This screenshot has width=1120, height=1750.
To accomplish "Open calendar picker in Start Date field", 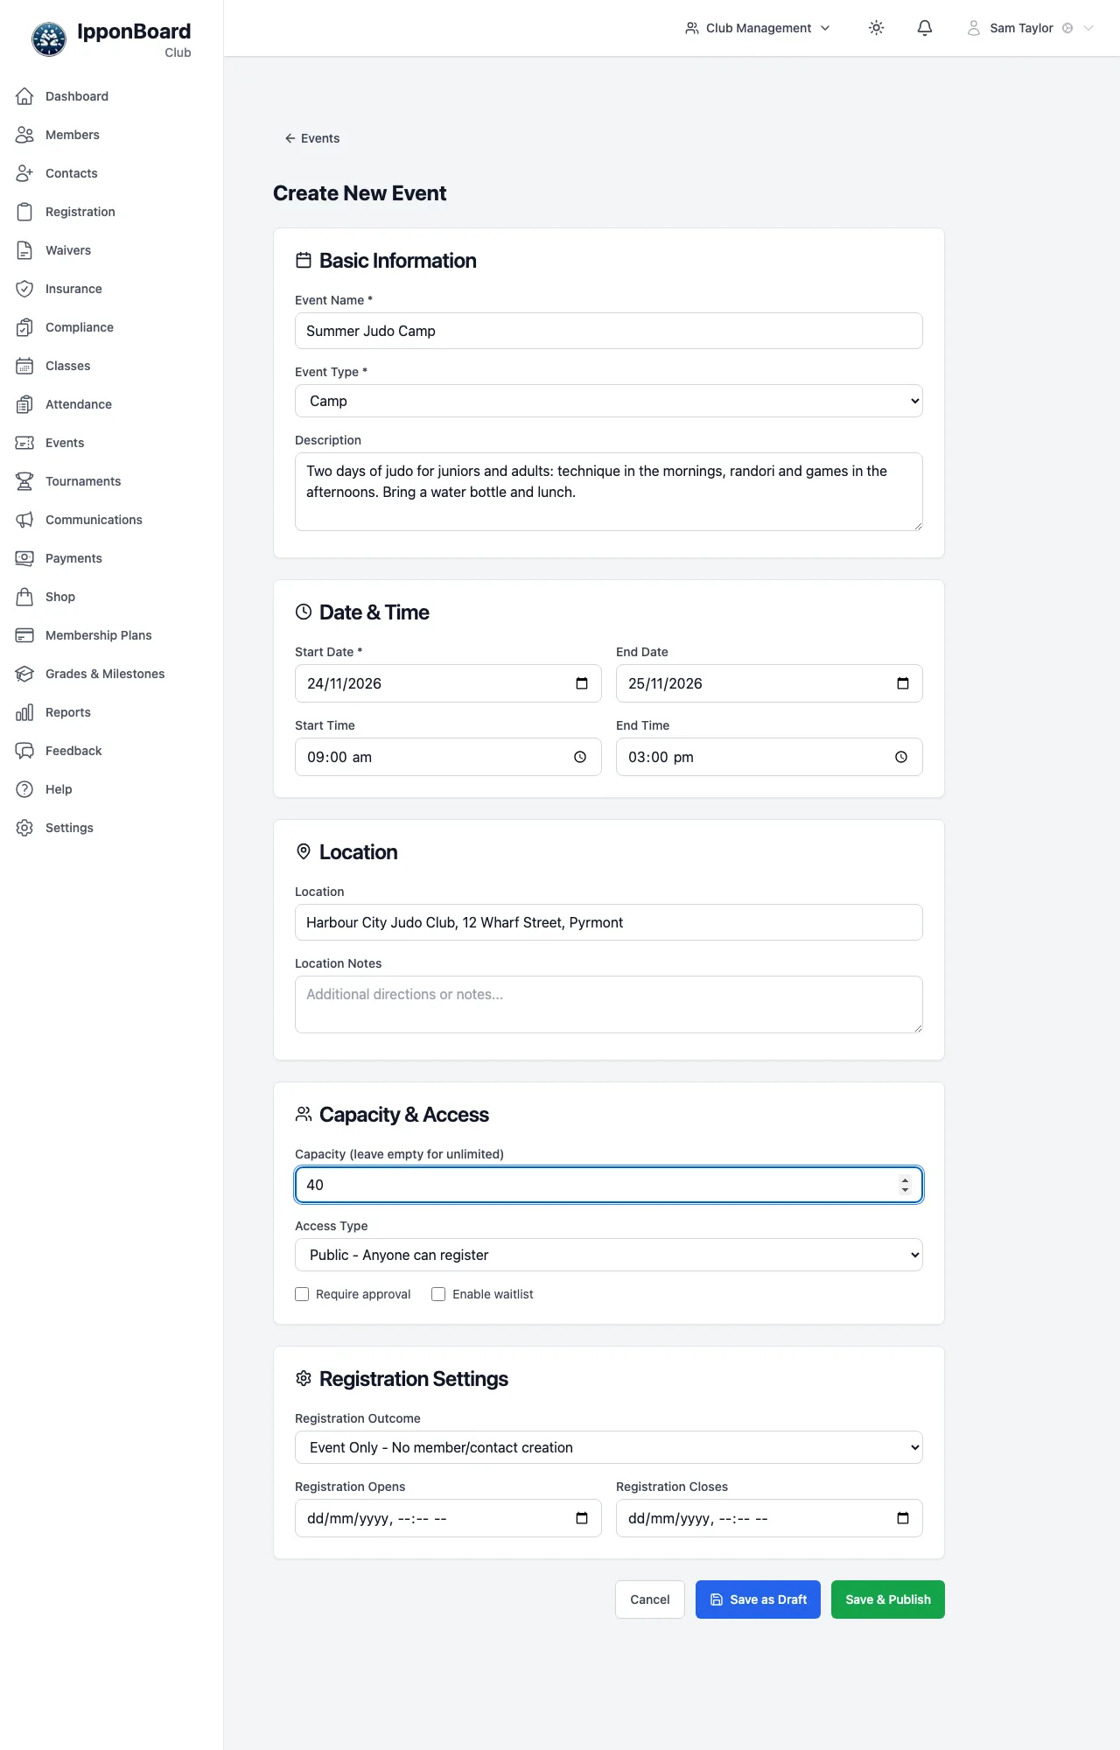I will (582, 683).
